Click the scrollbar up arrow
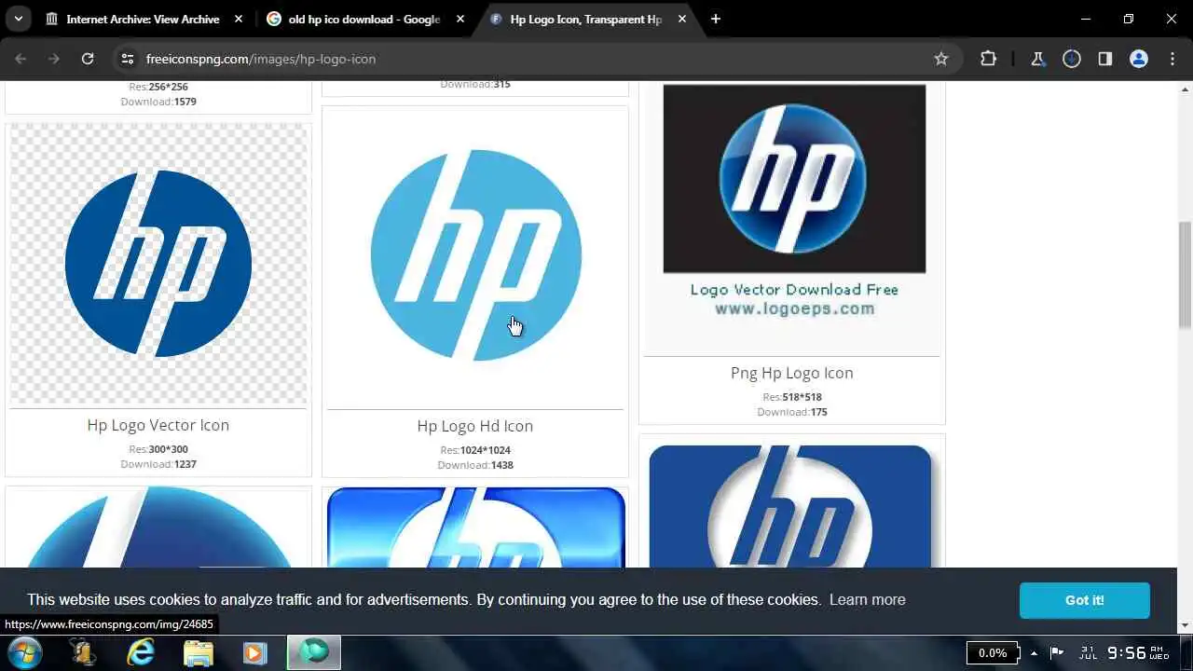This screenshot has width=1193, height=671. click(1185, 89)
